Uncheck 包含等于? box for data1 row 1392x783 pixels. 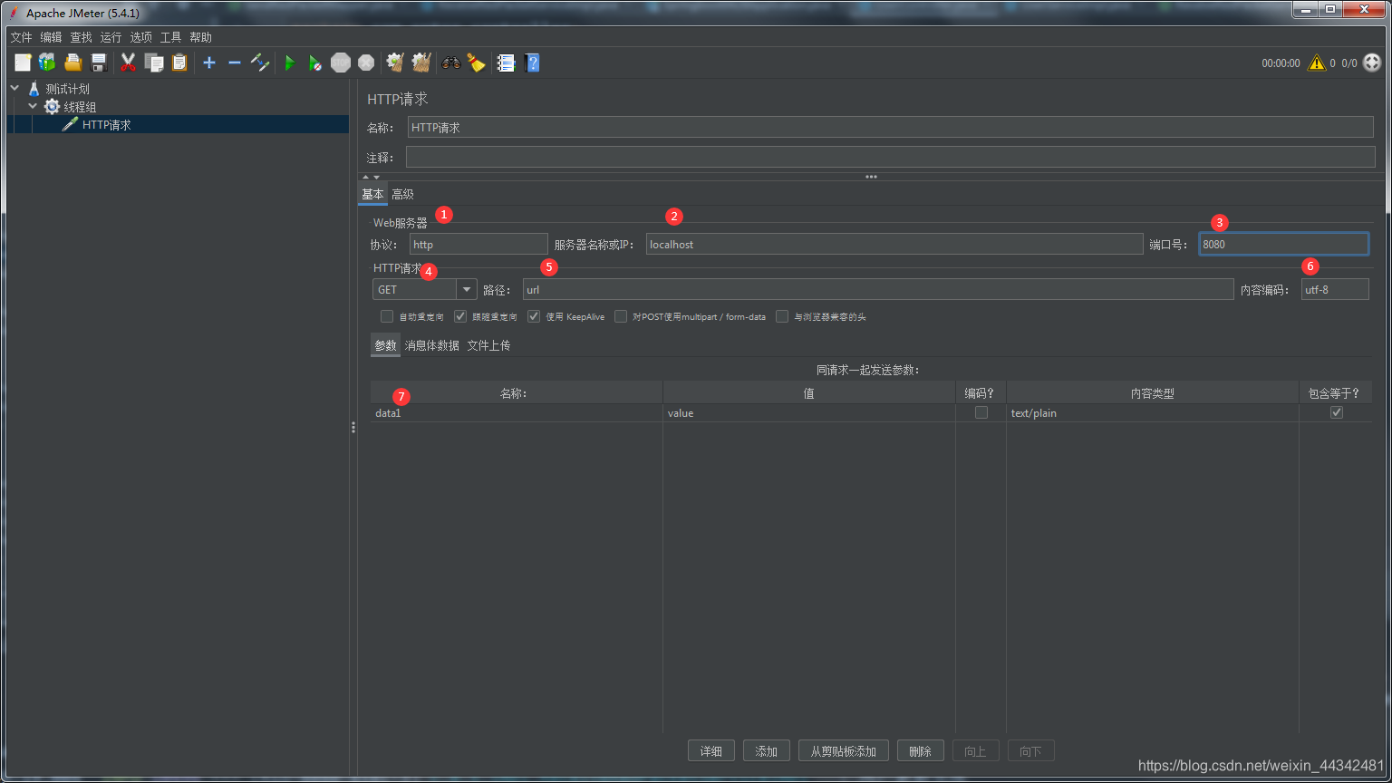pos(1337,412)
